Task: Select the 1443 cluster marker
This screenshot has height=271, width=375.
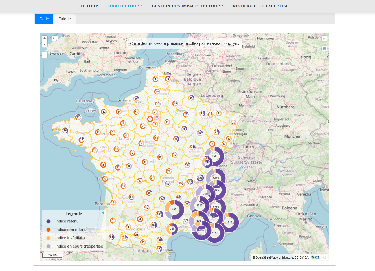Action: tap(216, 178)
